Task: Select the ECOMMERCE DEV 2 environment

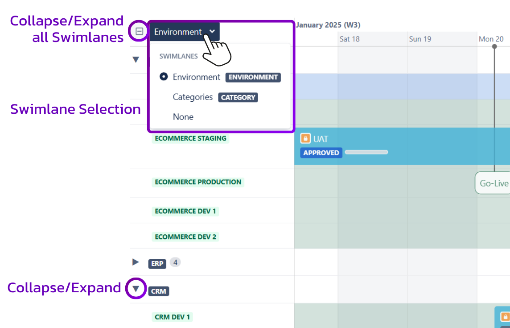Action: 185,237
